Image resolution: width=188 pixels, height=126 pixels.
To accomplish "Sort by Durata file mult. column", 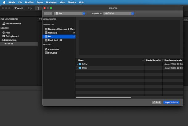I will (x=153, y=60).
